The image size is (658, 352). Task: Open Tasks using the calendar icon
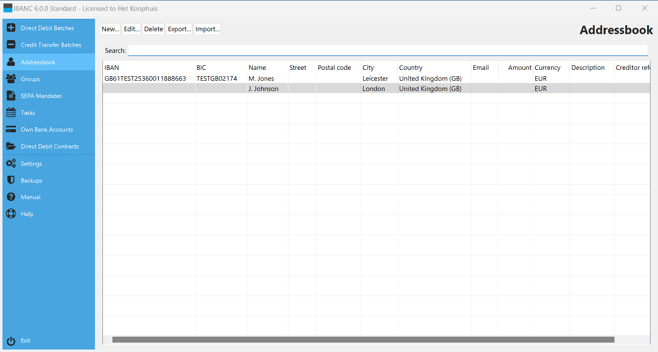(11, 113)
